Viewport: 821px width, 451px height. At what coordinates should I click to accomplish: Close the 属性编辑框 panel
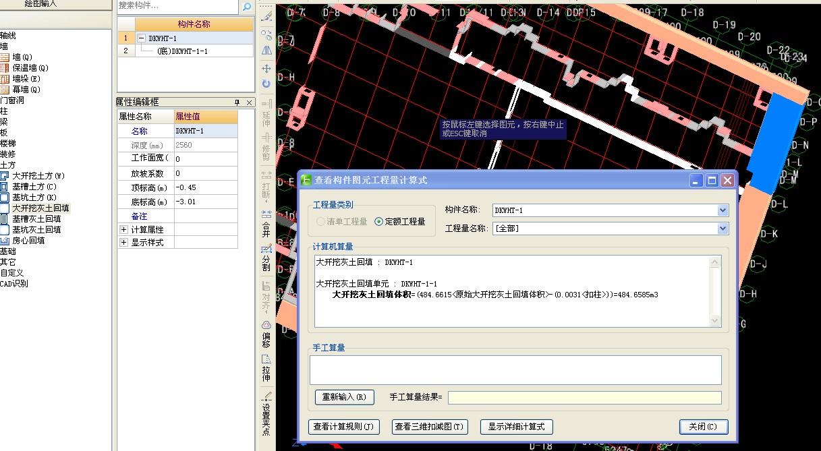[x=249, y=102]
